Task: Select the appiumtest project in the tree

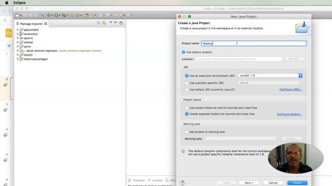Action: click(x=31, y=30)
